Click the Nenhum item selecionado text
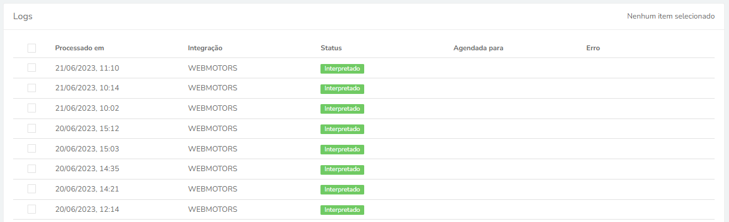This screenshot has height=222, width=729. tap(671, 16)
